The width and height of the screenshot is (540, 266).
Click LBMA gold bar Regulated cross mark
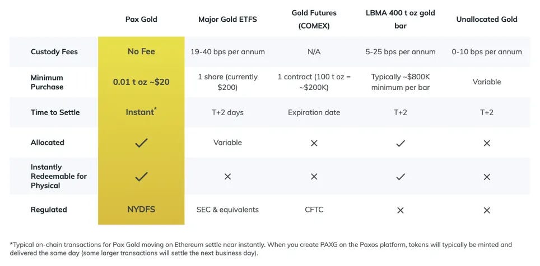pos(400,210)
